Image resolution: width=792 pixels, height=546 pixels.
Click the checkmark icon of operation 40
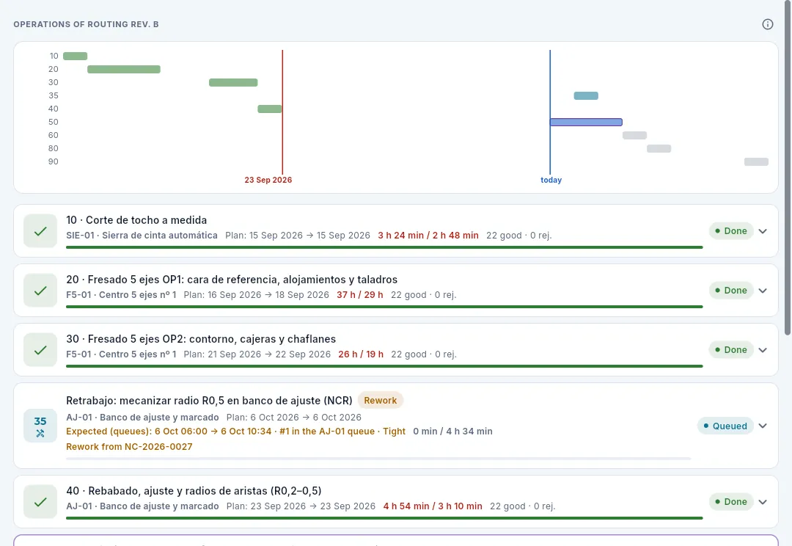pos(40,502)
